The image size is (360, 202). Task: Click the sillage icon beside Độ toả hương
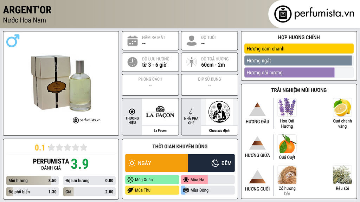(x=192, y=62)
